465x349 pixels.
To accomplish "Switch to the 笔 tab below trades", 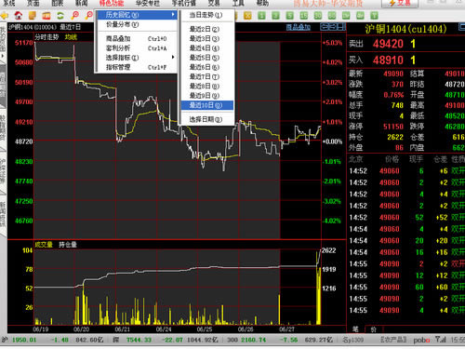I will pos(355,329).
